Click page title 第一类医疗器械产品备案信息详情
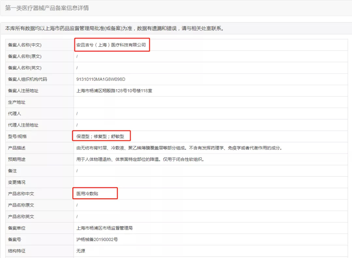Image resolution: width=352 pixels, height=258 pixels. (x=47, y=8)
